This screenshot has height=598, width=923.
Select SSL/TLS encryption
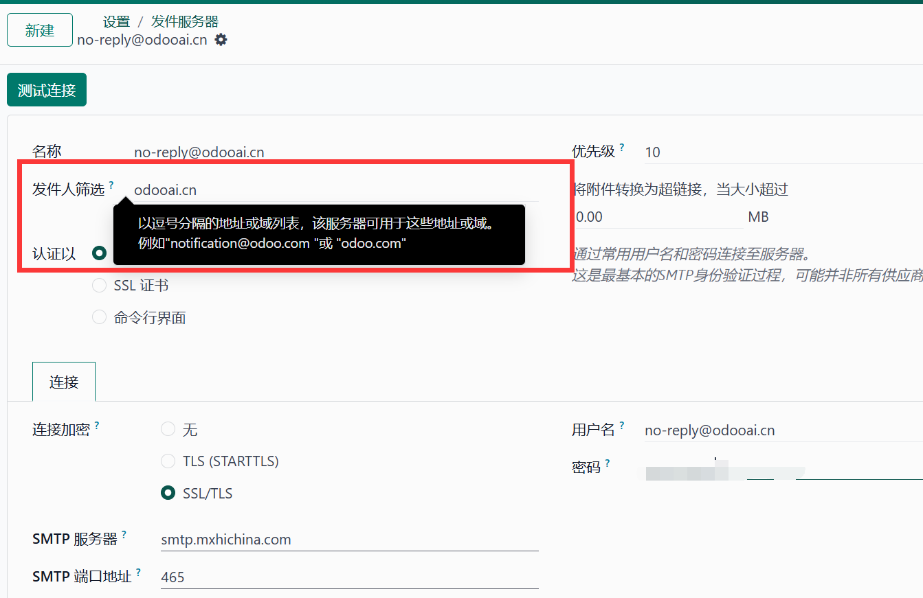point(168,493)
